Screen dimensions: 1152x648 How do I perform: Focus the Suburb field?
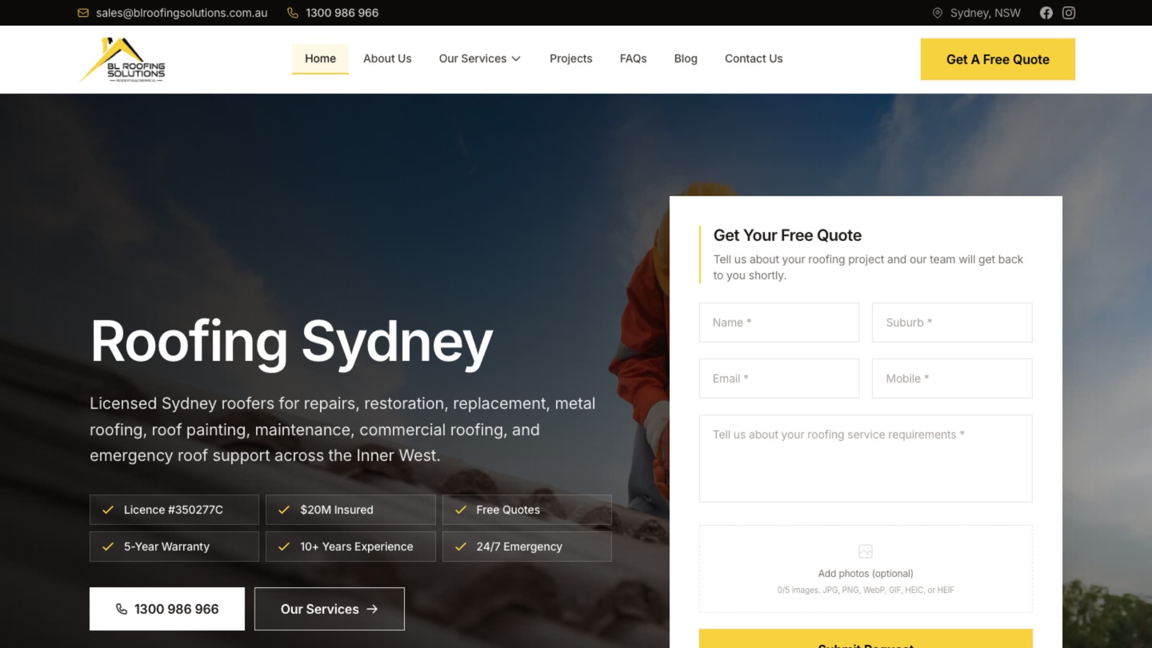pos(952,323)
